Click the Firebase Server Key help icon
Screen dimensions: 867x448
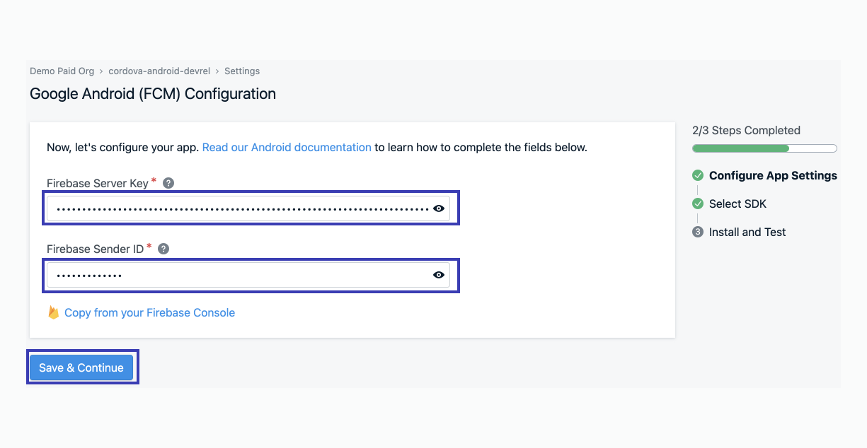(x=168, y=182)
